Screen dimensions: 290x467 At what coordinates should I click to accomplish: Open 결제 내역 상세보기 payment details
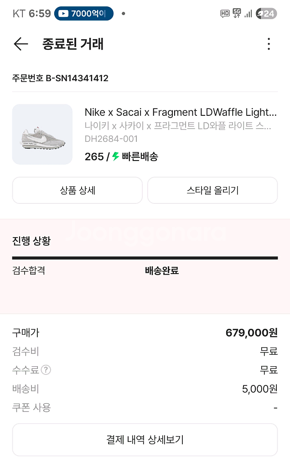pyautogui.click(x=145, y=440)
